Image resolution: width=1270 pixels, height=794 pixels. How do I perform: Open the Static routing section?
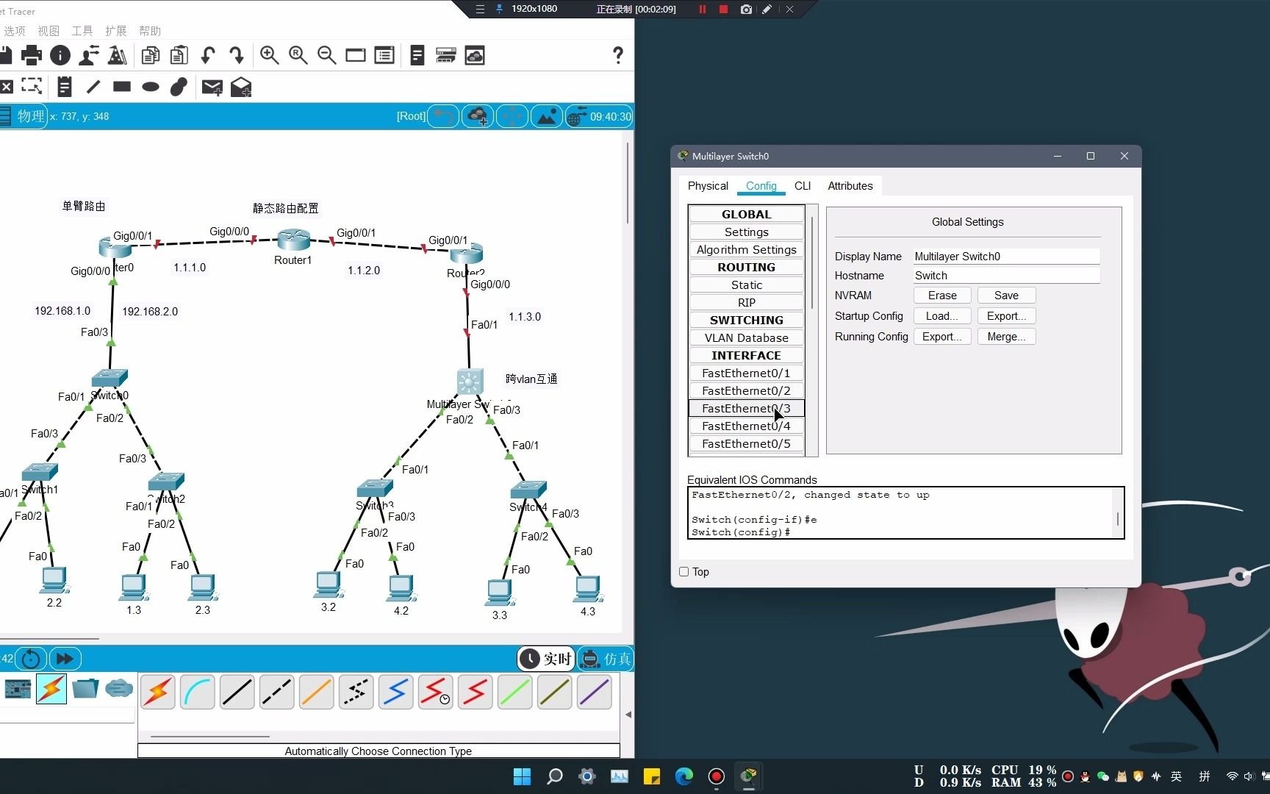(x=746, y=285)
